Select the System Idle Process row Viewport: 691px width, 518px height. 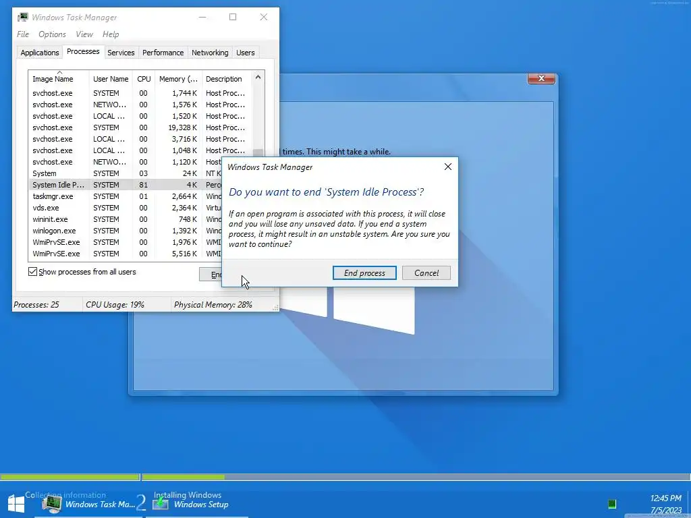point(126,185)
